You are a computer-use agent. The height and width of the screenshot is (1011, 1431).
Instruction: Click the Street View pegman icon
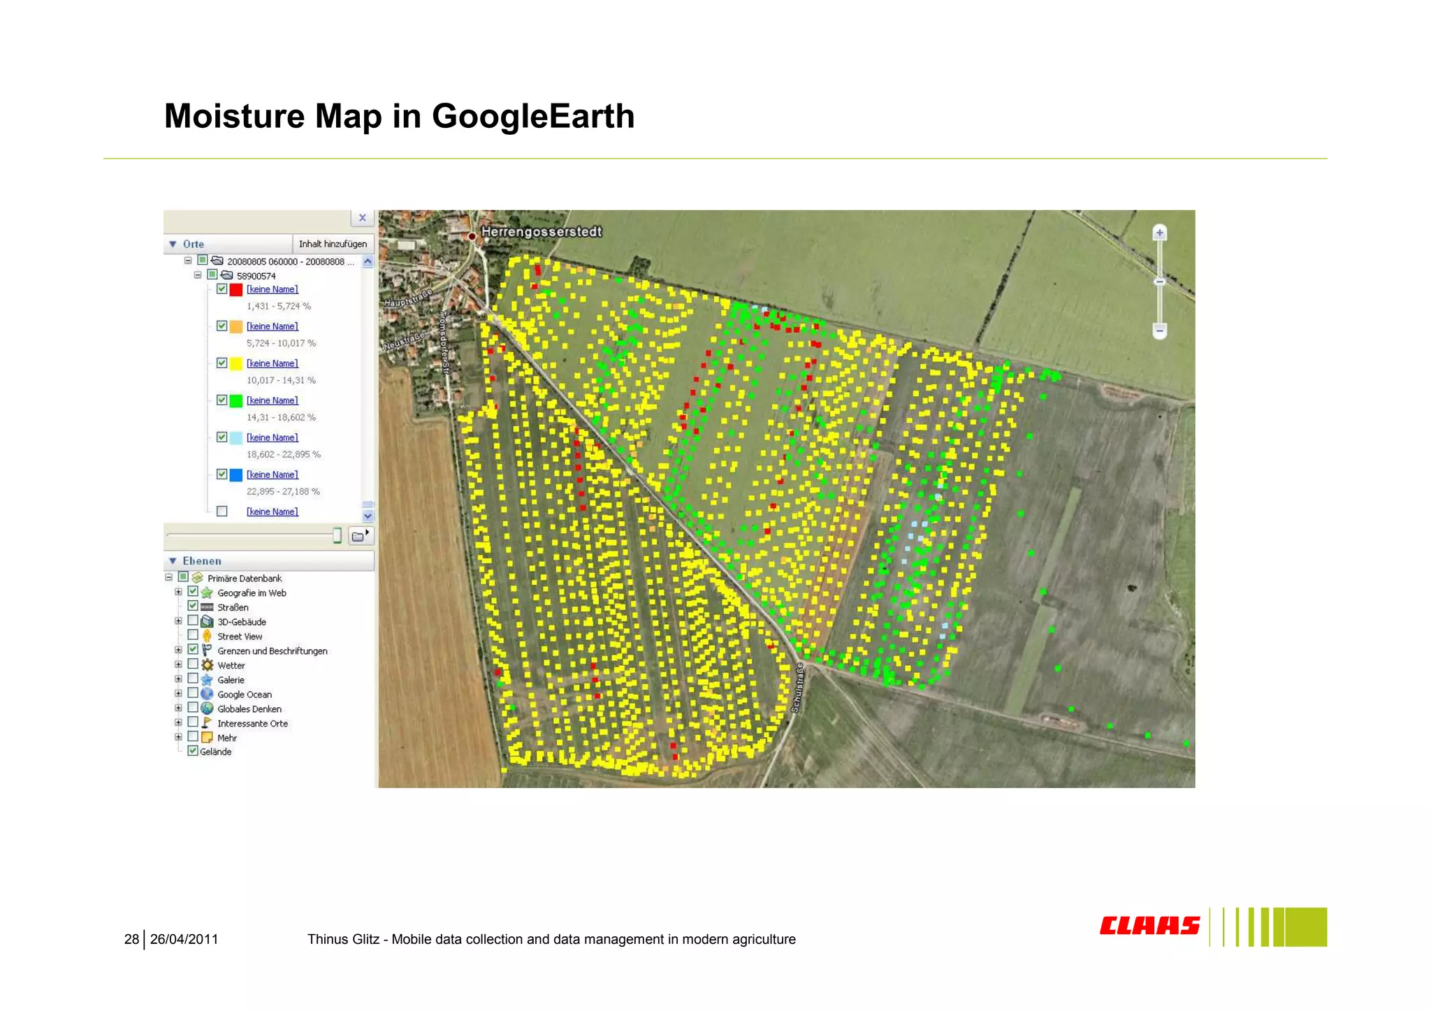pyautogui.click(x=207, y=636)
